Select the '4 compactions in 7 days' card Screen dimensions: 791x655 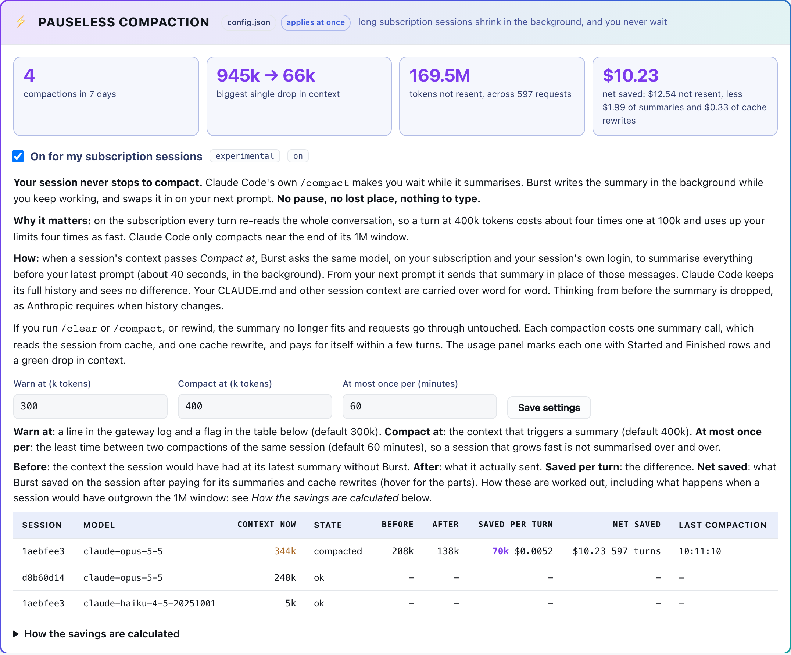coord(106,96)
